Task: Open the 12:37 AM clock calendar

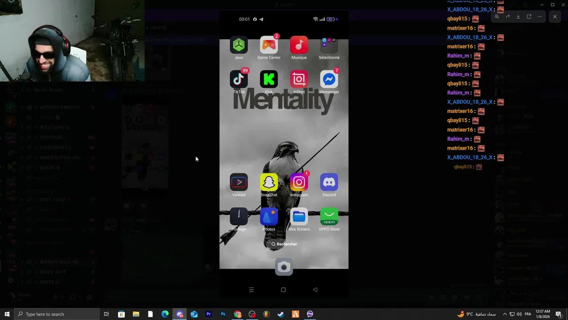Action: coord(543,314)
